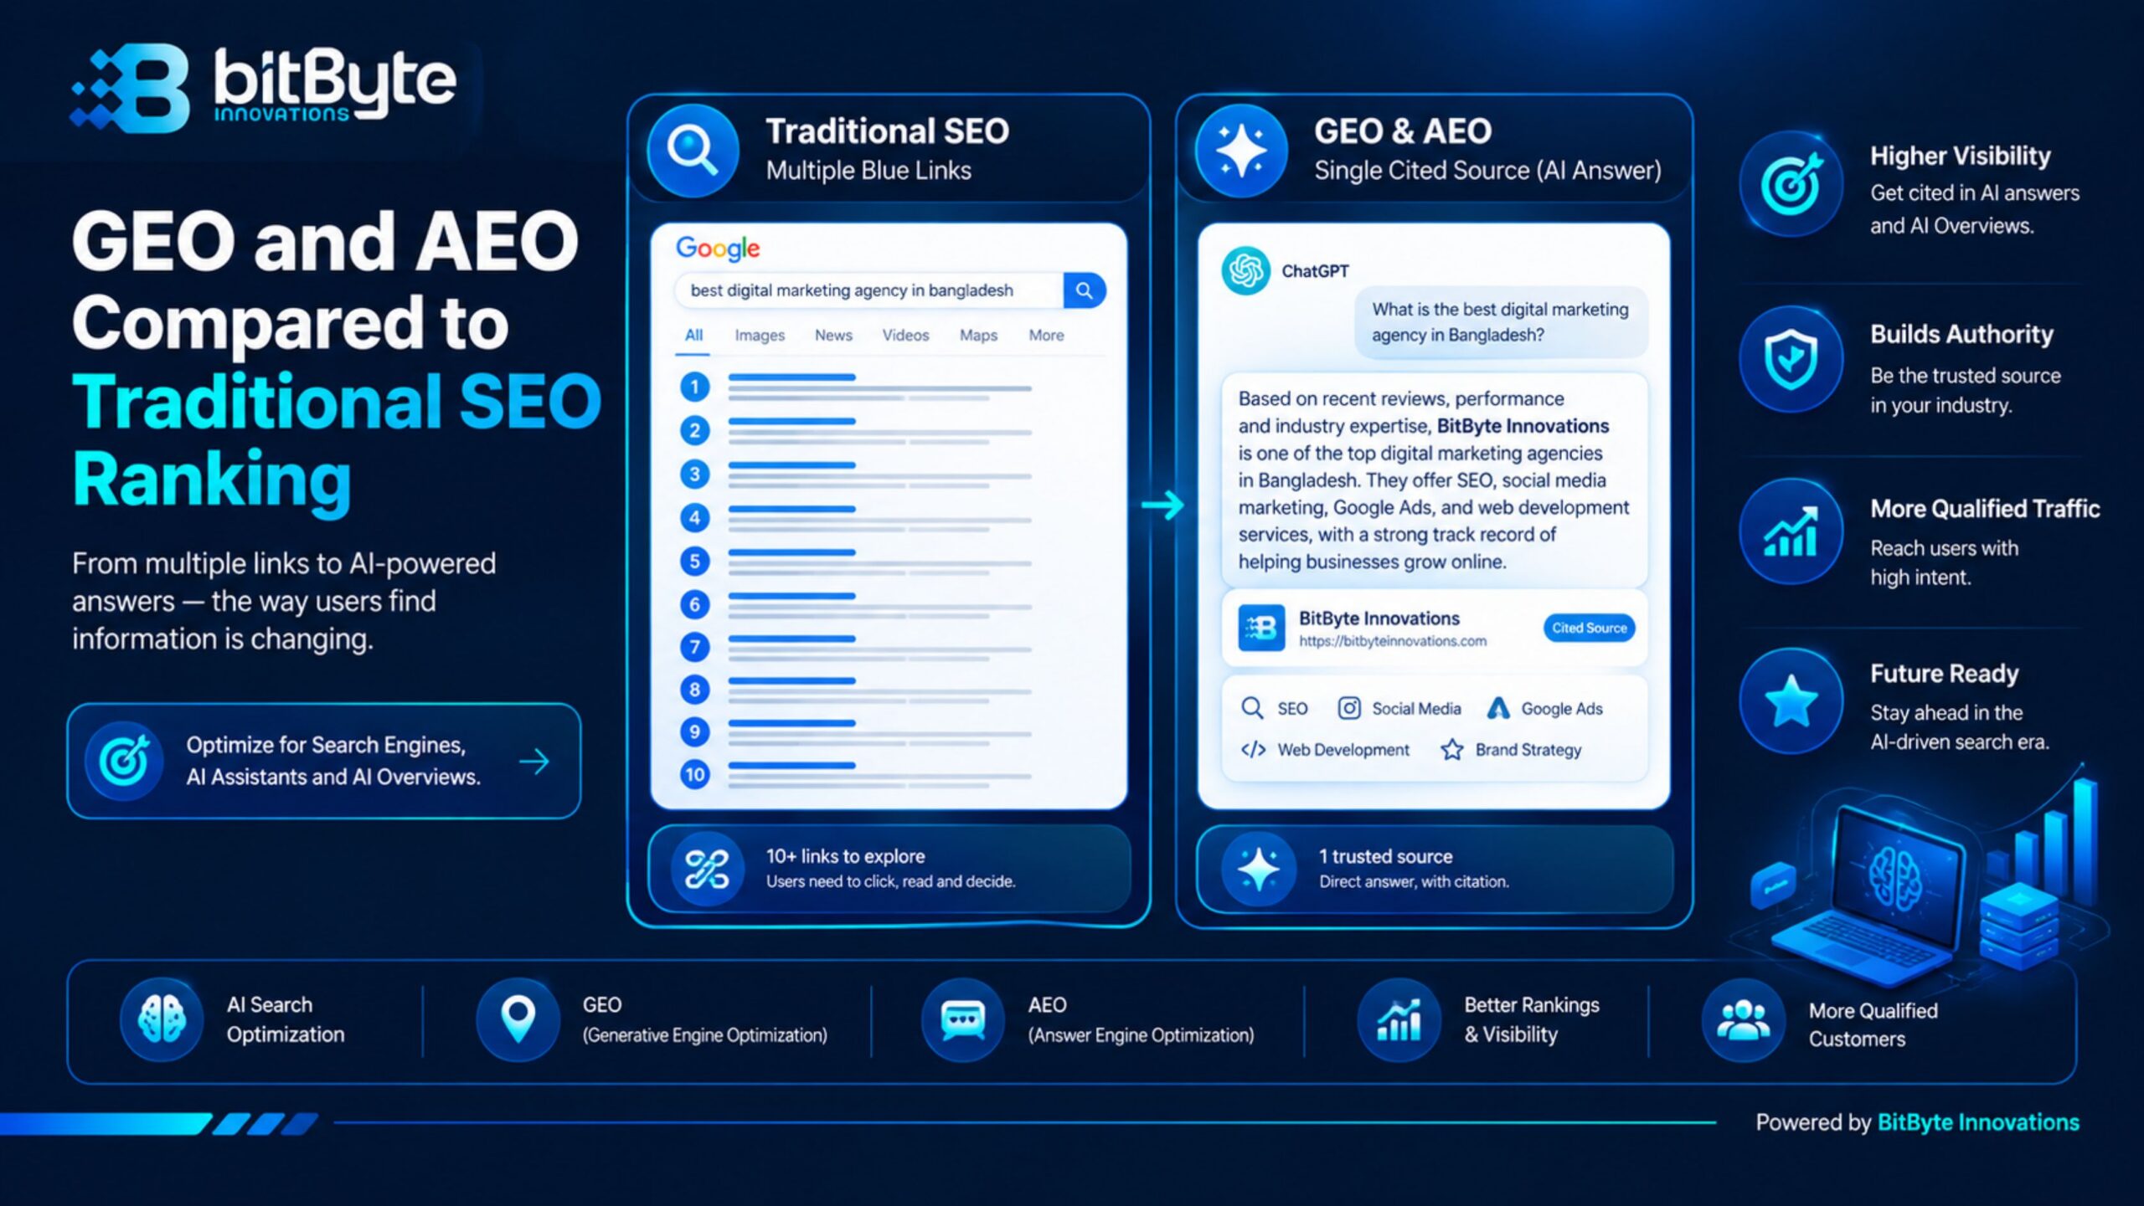Click the bitByte Innovations logo
The width and height of the screenshot is (2144, 1206).
point(263,88)
